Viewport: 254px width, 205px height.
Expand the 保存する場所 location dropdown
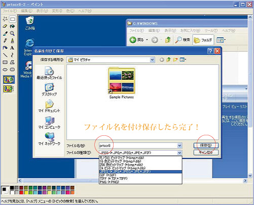click(x=153, y=60)
